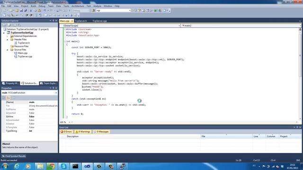Viewport: 303px width, 170px height.
Task: Click the Increase Indent icon
Action: pos(31,15)
